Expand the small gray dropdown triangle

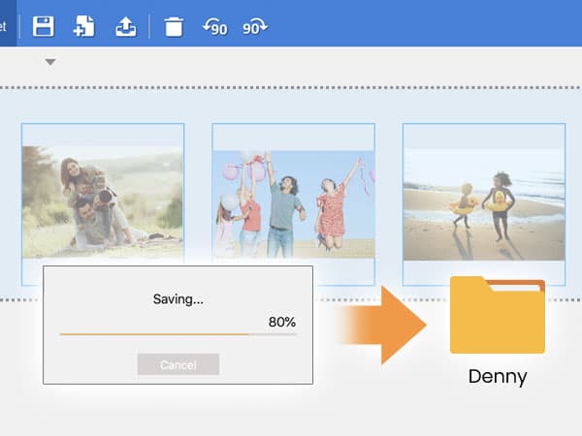pyautogui.click(x=50, y=63)
